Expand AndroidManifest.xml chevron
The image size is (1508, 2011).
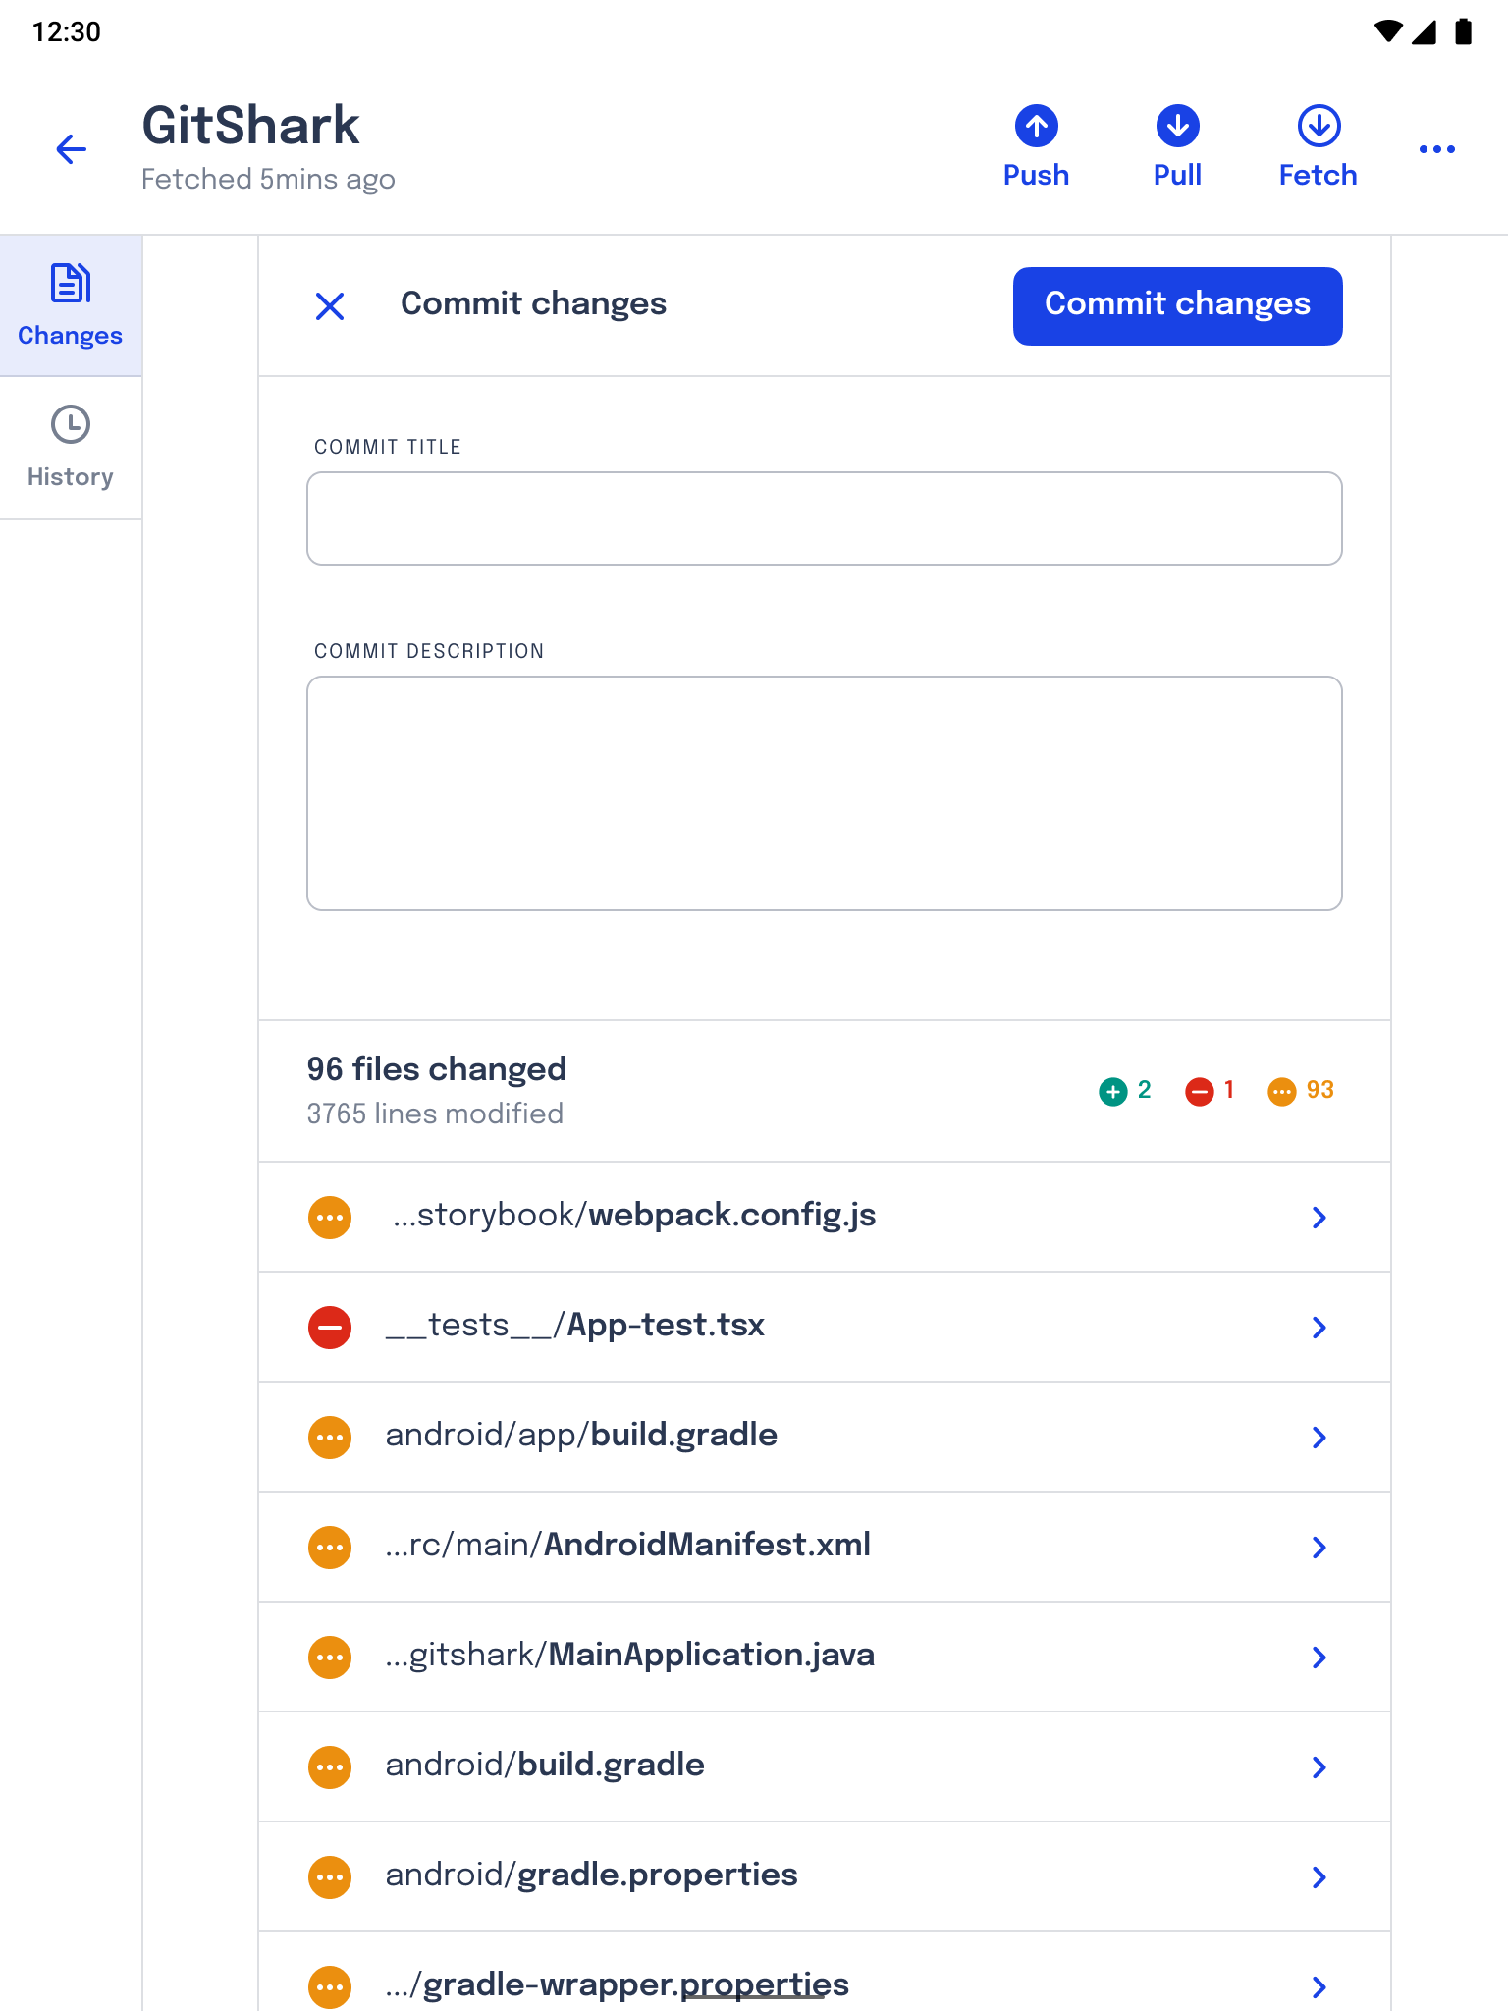click(x=1319, y=1548)
